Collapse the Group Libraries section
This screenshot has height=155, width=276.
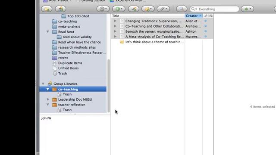point(43,84)
